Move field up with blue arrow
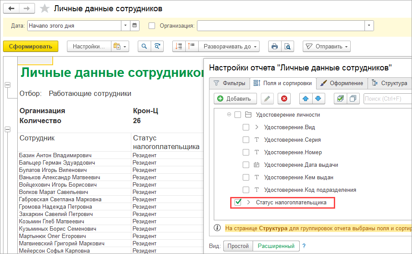 306,98
